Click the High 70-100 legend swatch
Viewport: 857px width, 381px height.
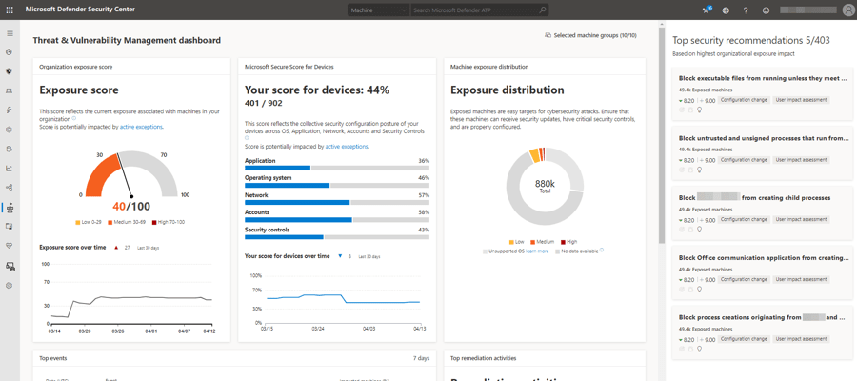(153, 223)
